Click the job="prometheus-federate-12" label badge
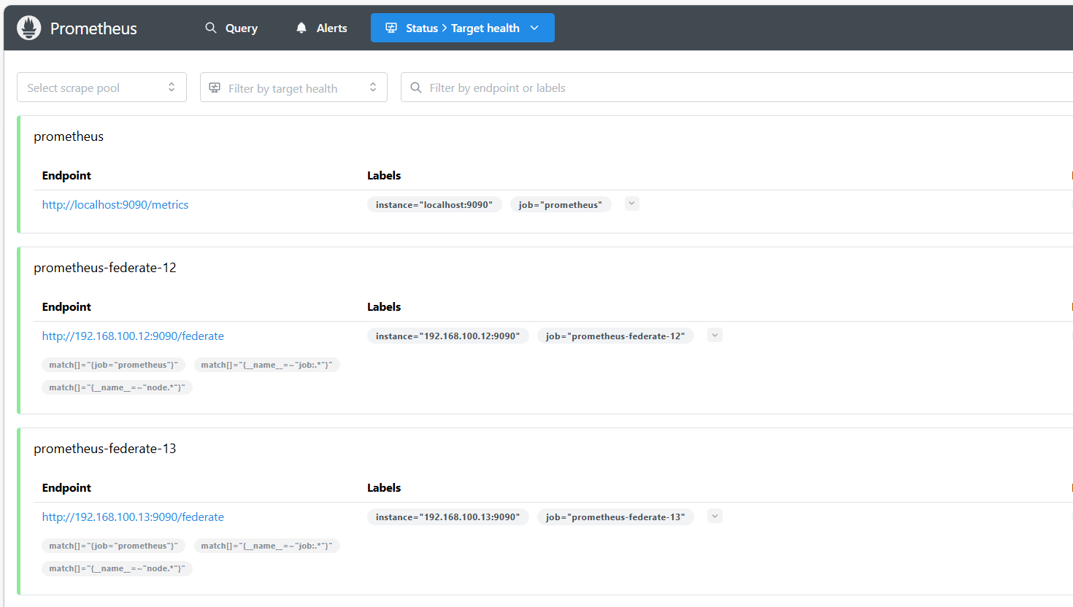 click(615, 336)
